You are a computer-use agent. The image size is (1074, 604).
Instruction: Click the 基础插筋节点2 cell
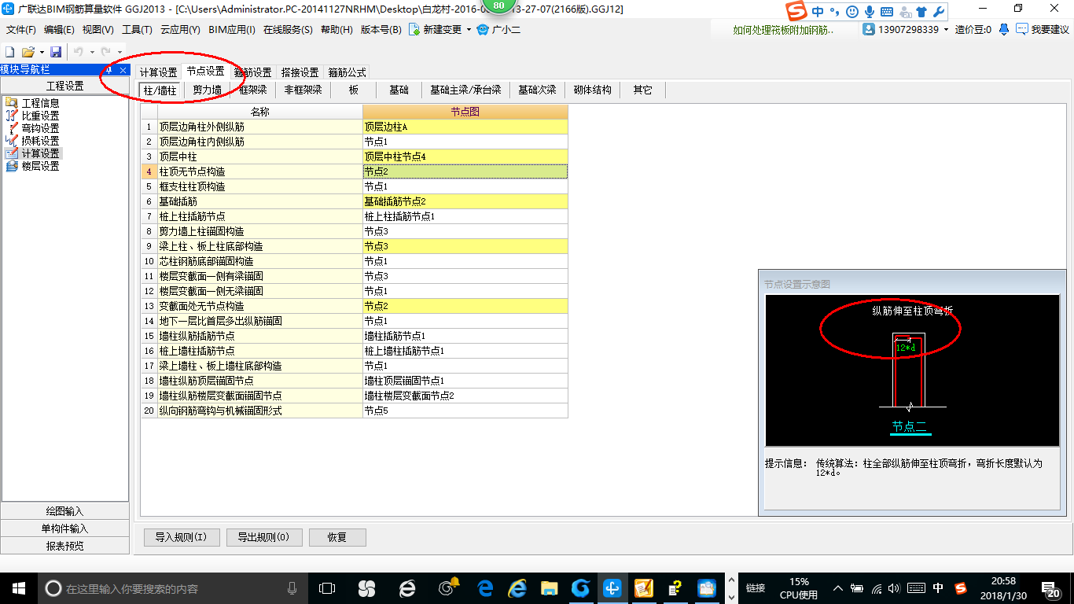pos(465,201)
